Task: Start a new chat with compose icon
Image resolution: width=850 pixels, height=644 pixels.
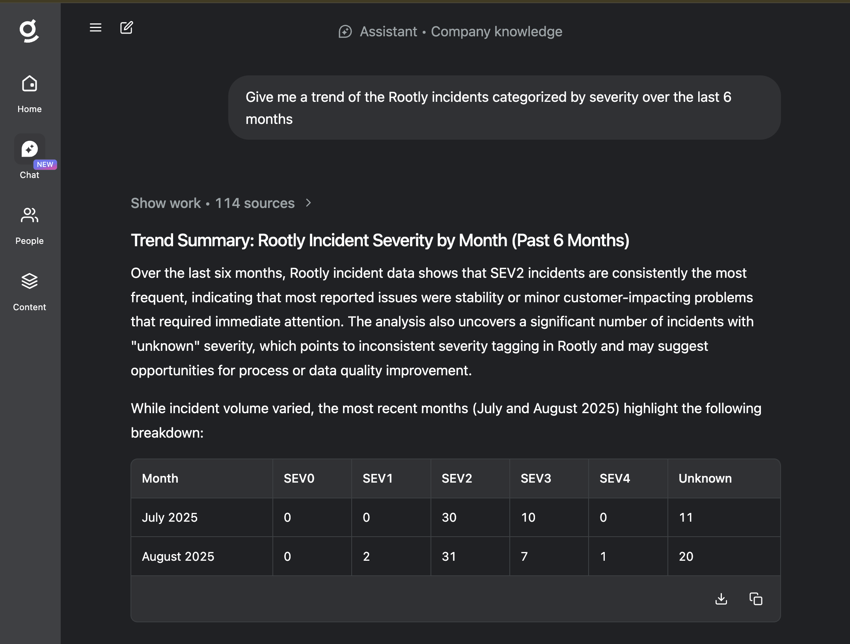Action: pyautogui.click(x=127, y=28)
